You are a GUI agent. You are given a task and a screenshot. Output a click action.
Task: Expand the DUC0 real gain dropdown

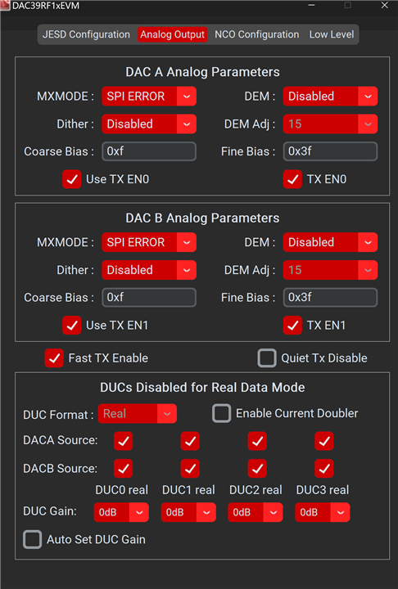[121, 512]
